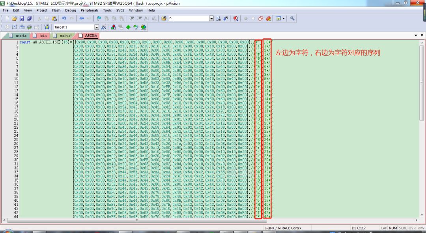Open Manage Run-Time Environment green diamond
Screen dimensions: 426x233
(x=128, y=27)
